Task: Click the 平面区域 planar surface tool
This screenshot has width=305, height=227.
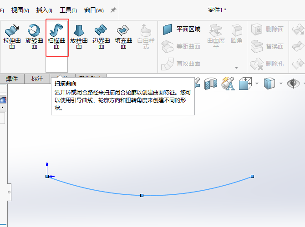Action: coord(181,30)
